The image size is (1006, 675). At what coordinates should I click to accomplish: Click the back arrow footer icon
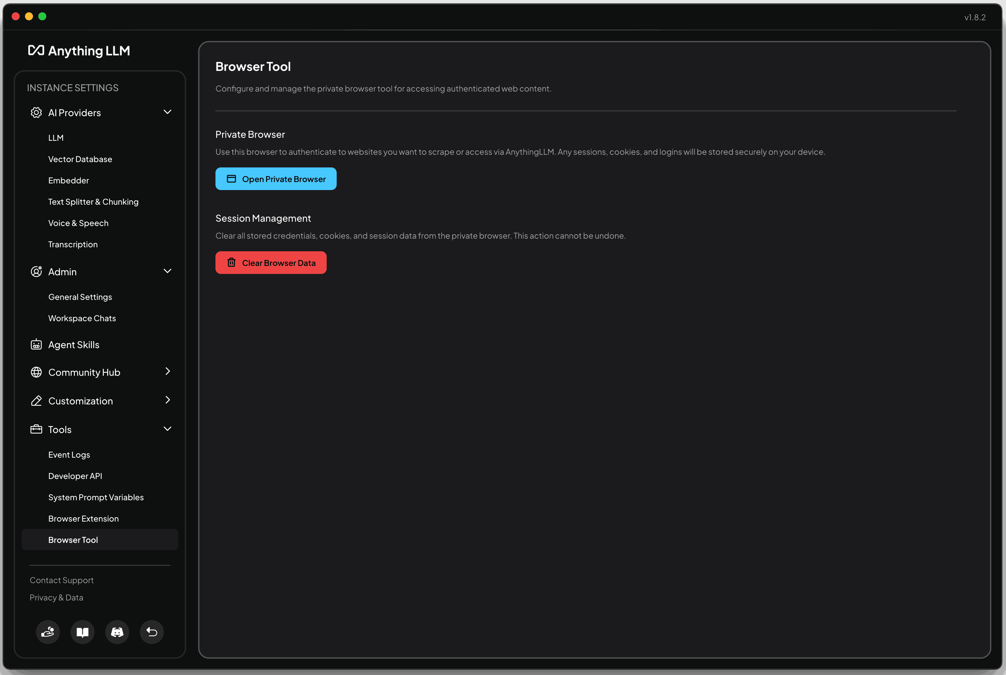[x=152, y=632]
